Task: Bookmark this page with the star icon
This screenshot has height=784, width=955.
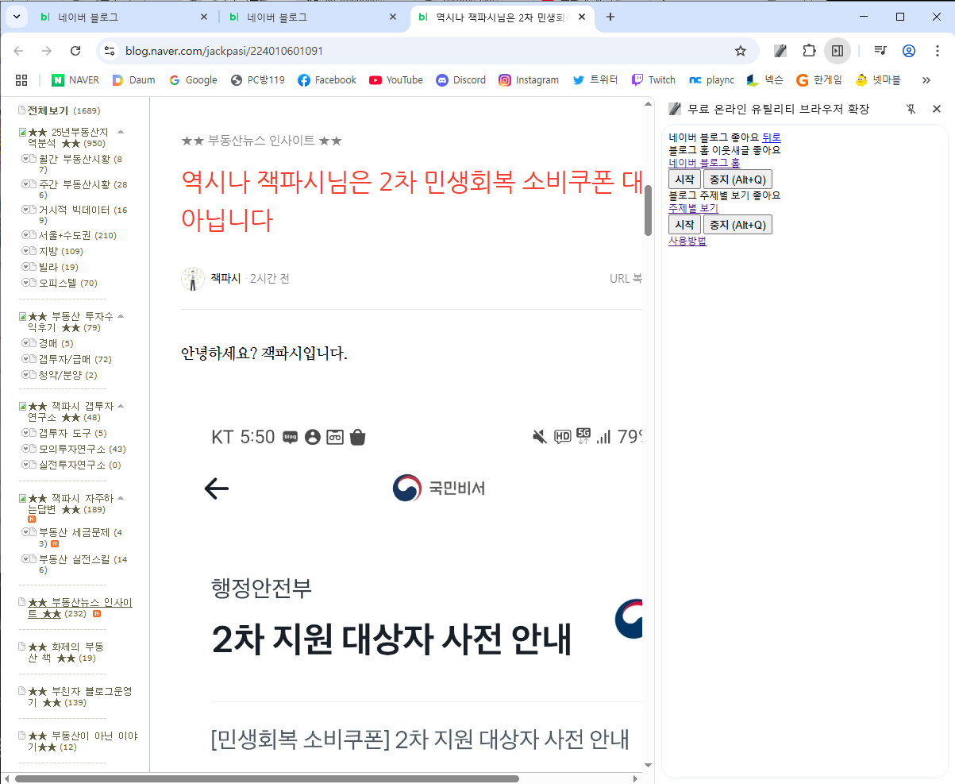Action: [740, 51]
